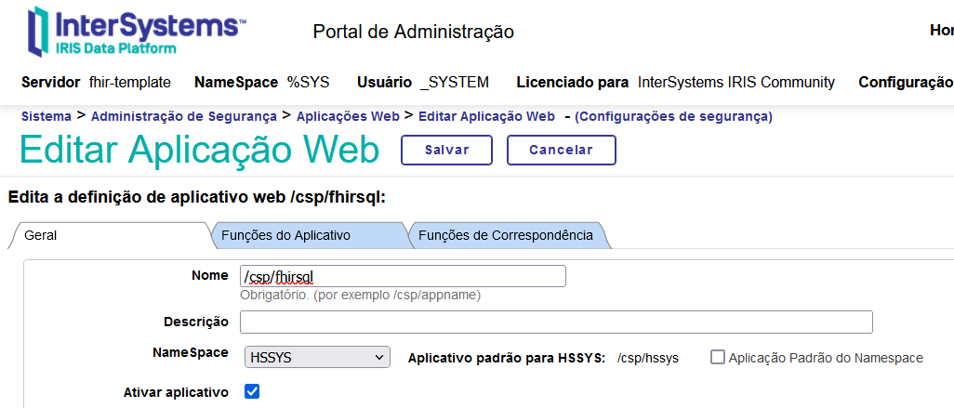Switch to the Geral tab
This screenshot has height=408, width=954.
[41, 235]
